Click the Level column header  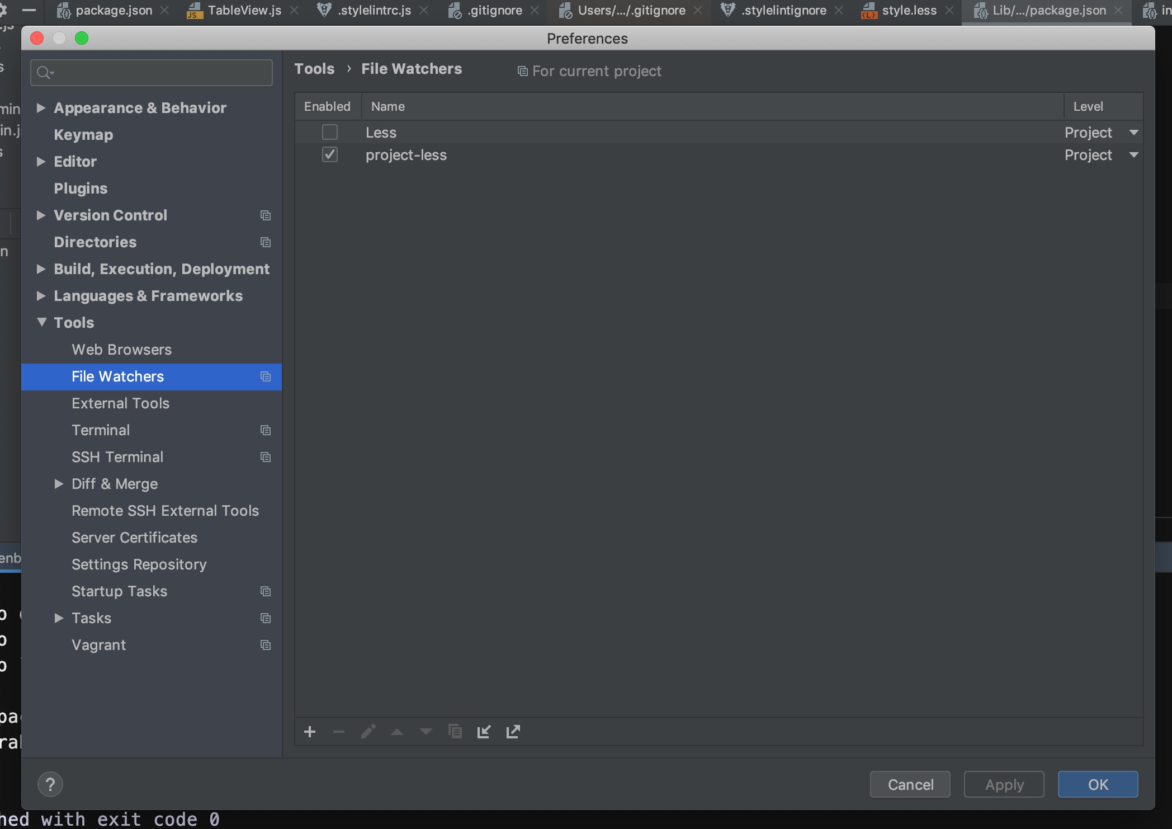tap(1103, 106)
